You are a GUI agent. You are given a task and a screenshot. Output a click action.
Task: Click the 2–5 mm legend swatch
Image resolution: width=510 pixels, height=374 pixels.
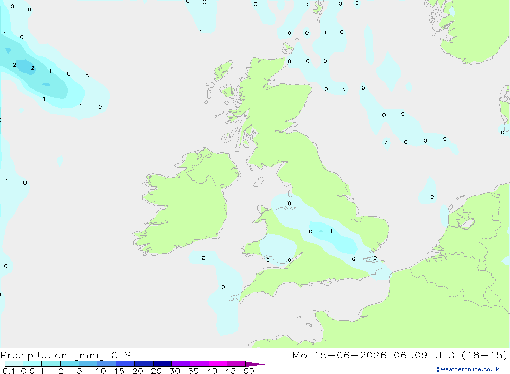(69, 364)
